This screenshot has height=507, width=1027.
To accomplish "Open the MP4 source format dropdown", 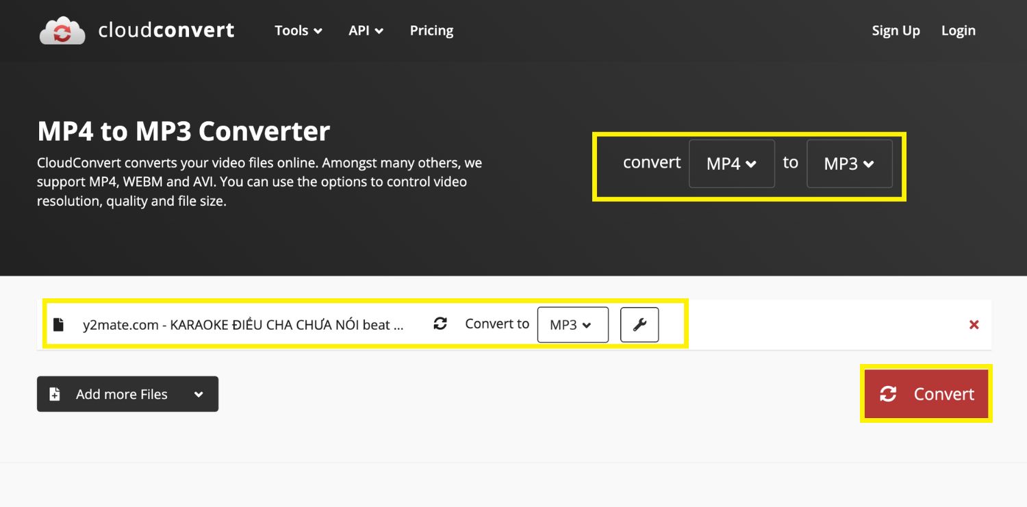I will click(731, 164).
